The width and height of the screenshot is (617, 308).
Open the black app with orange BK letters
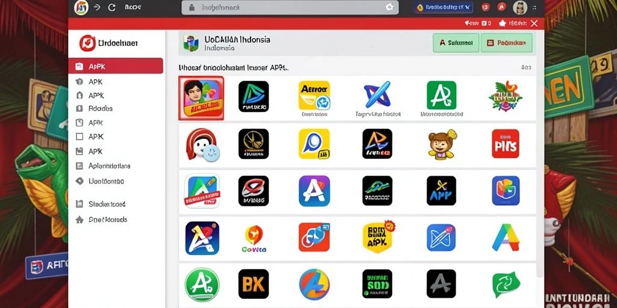[254, 284]
